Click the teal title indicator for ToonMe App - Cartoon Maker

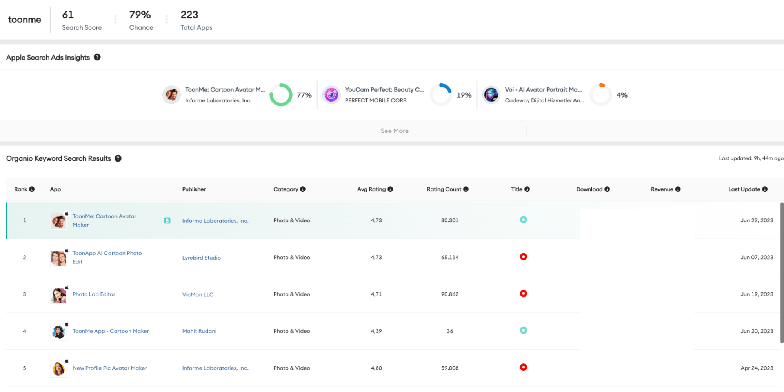point(523,330)
